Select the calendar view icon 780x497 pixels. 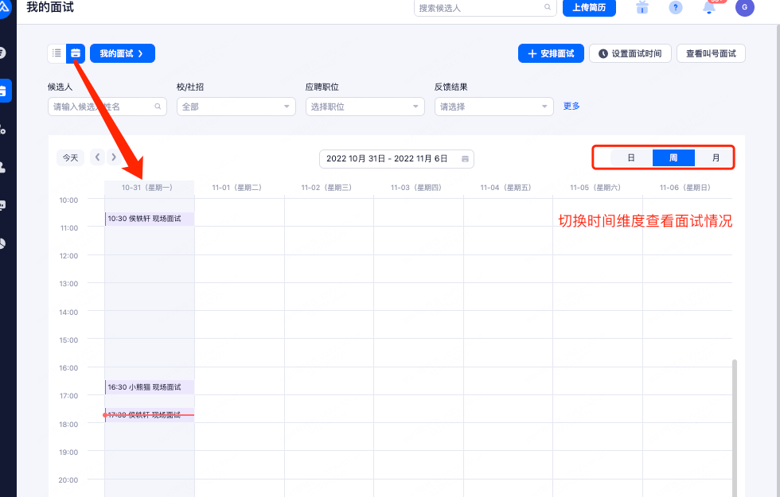(x=76, y=53)
